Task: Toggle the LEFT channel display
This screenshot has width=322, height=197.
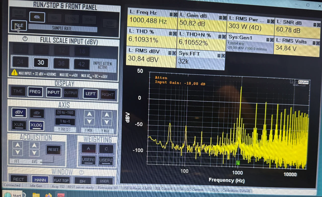Action: point(91,94)
